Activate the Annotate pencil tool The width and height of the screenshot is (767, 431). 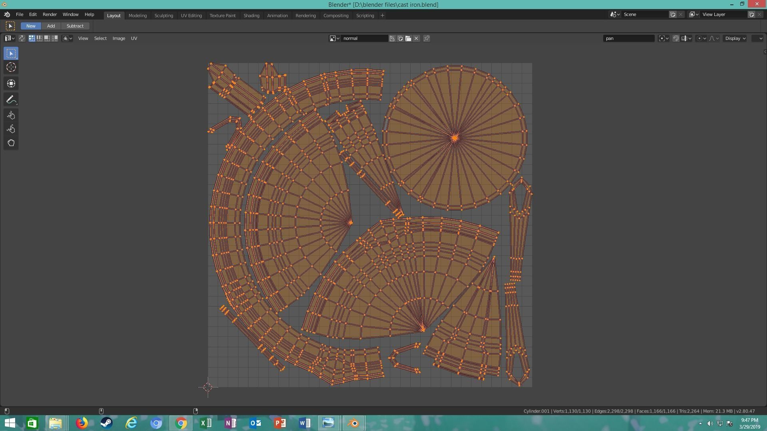point(11,100)
